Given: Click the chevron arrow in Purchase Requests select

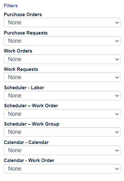Looking at the screenshot, I should pyautogui.click(x=117, y=41).
